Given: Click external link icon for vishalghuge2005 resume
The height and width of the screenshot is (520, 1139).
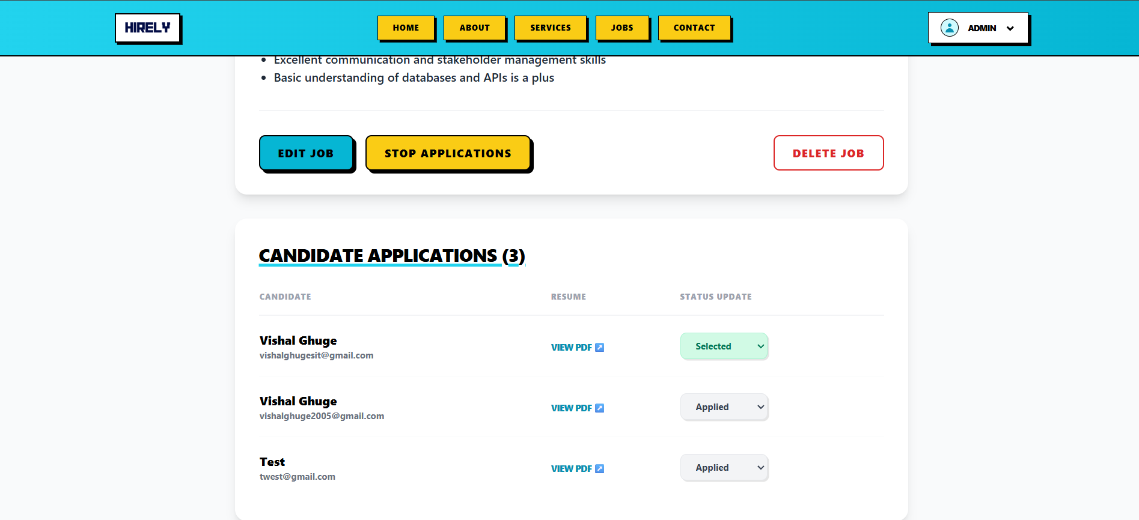Looking at the screenshot, I should pos(599,408).
